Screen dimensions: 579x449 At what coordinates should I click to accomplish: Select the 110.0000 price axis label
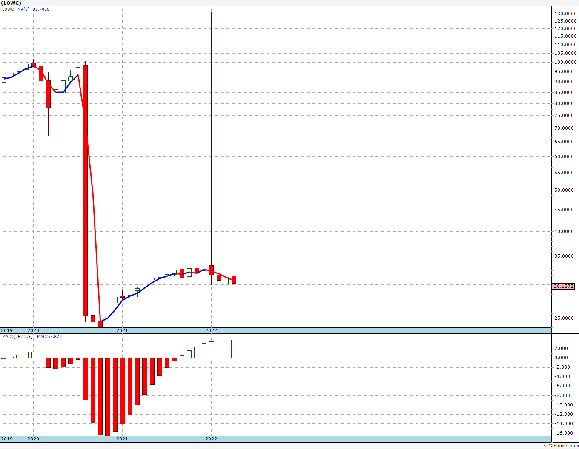click(x=565, y=45)
